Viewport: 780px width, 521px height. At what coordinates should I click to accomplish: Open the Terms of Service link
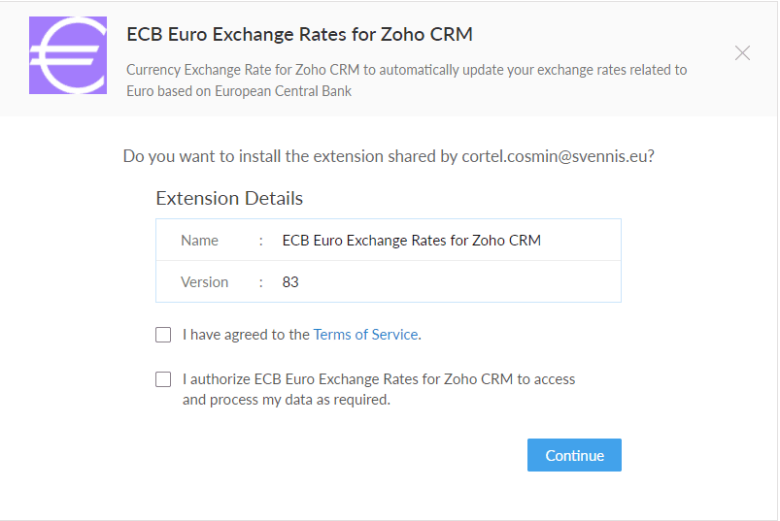pyautogui.click(x=365, y=335)
